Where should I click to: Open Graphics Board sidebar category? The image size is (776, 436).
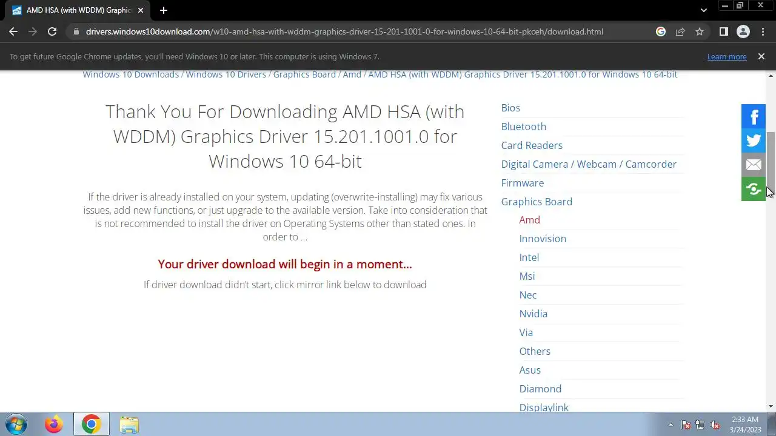pos(537,202)
